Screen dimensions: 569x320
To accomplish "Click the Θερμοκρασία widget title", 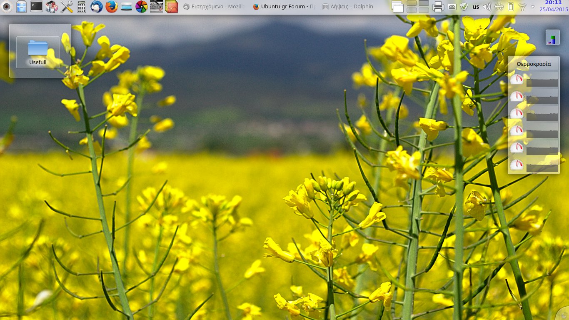I will click(534, 64).
